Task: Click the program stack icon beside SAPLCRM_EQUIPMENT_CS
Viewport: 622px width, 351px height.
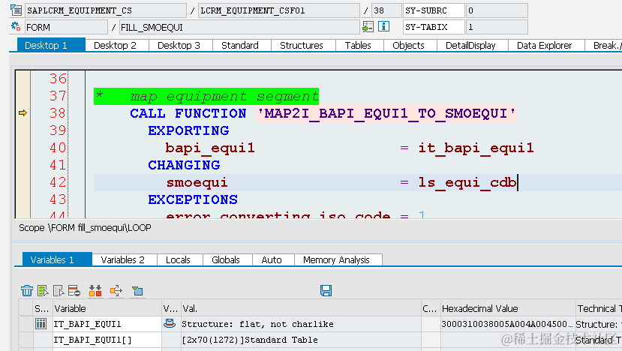Action: click(x=16, y=10)
